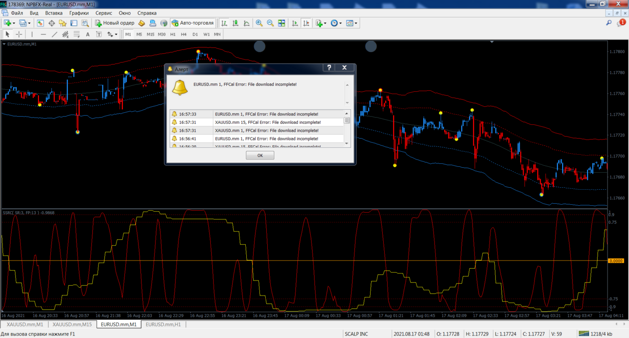Open the Templates icon
The image size is (629, 338).
(x=349, y=23)
